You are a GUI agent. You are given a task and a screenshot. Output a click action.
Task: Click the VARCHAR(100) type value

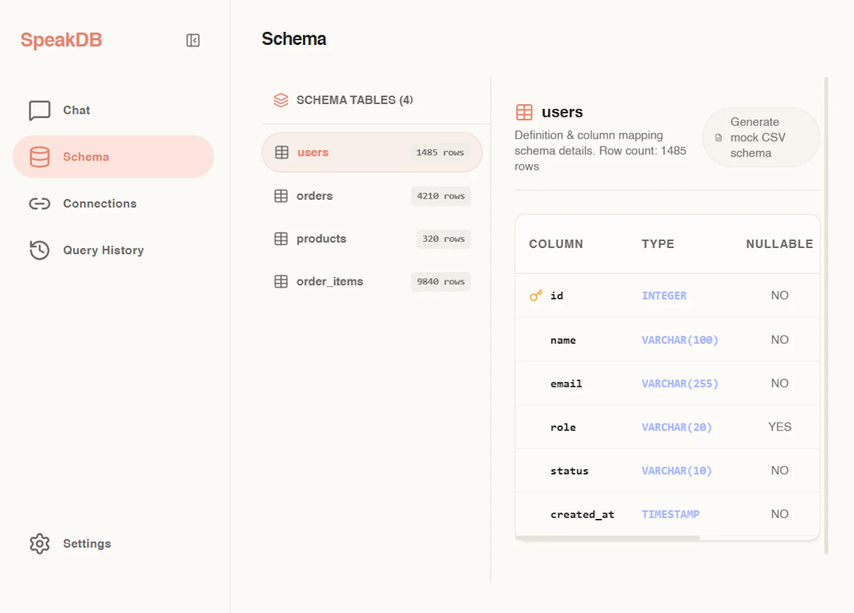(x=680, y=340)
